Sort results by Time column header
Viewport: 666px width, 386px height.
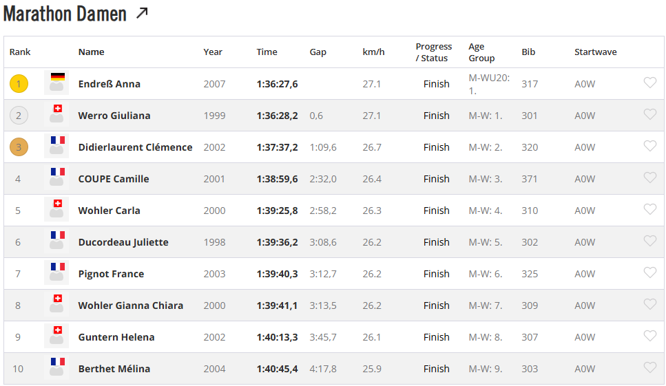click(267, 52)
